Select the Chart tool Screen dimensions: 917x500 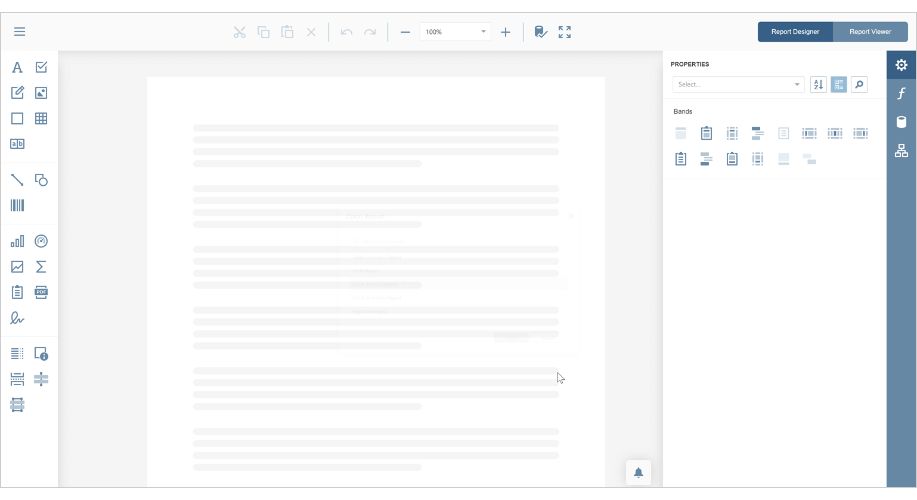point(17,240)
